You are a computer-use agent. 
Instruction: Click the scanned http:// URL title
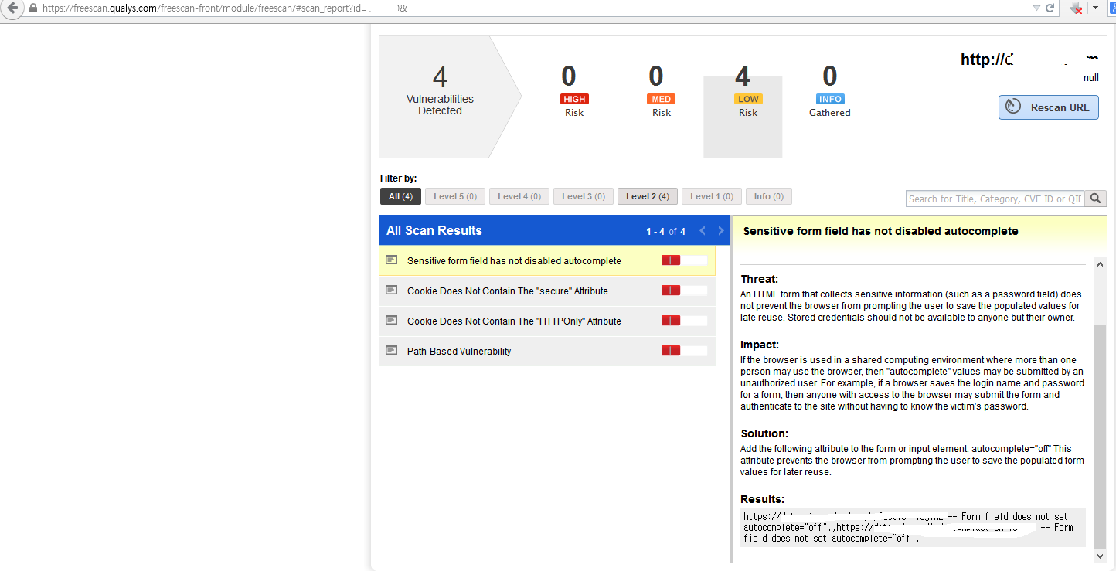pos(1029,59)
